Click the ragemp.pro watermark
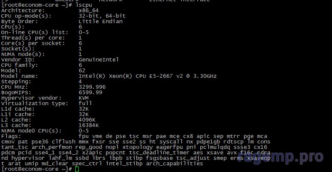Image resolution: width=332 pixels, height=172 pixels. (x=281, y=157)
